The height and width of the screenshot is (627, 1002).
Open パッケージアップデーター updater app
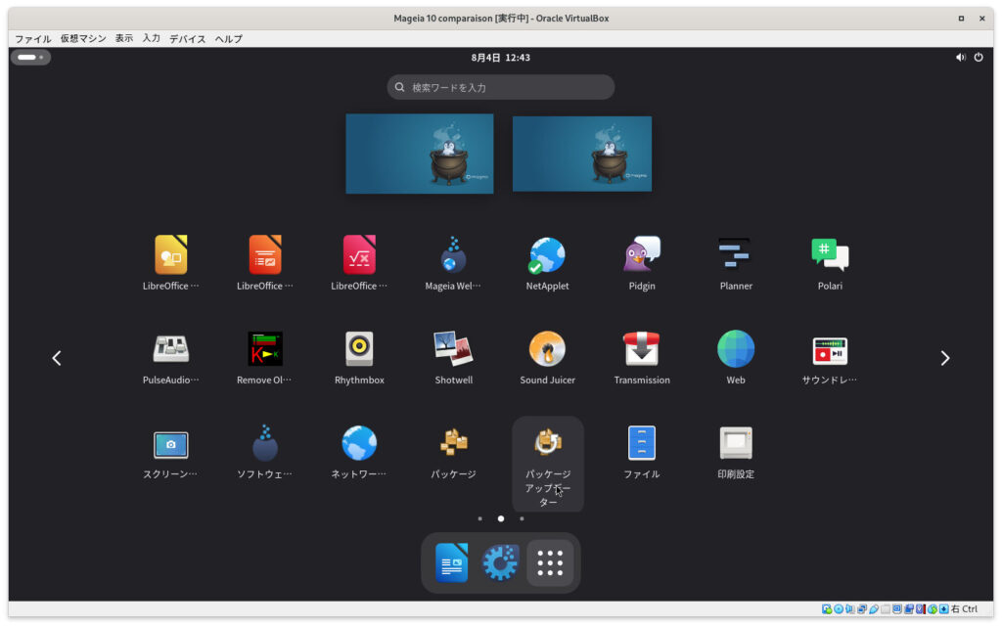coord(548,465)
